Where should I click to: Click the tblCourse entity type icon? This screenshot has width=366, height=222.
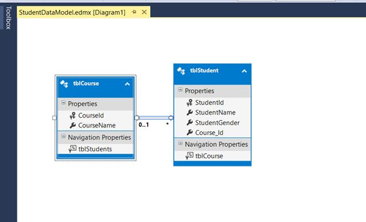[64, 84]
